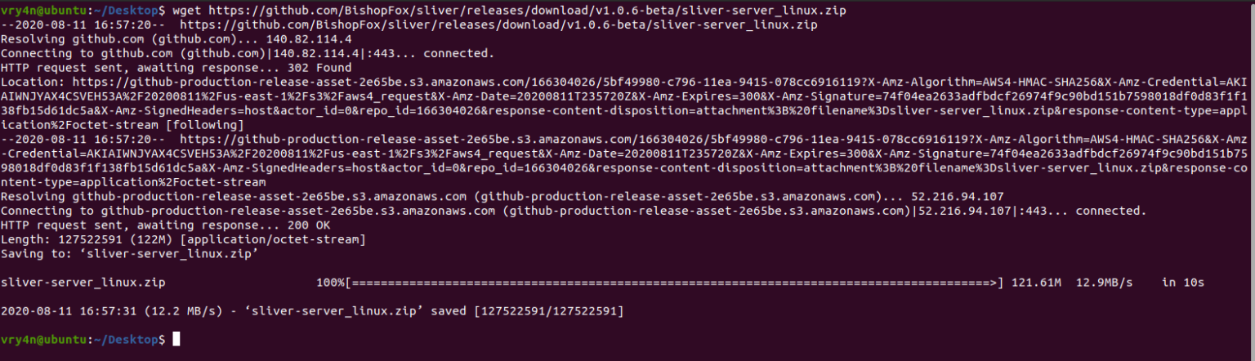The height and width of the screenshot is (361, 1255).
Task: Click the "in 10s" elapsed time
Action: (1182, 283)
